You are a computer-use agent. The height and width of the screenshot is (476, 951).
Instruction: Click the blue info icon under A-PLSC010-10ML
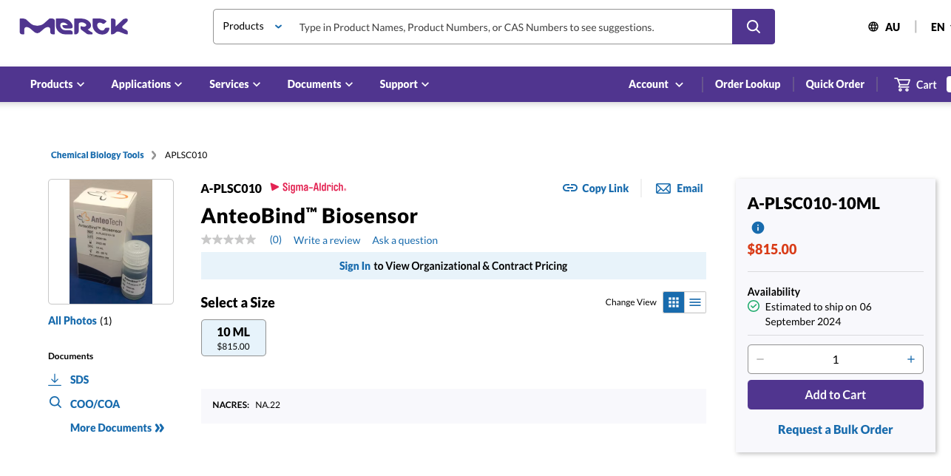[x=757, y=228]
